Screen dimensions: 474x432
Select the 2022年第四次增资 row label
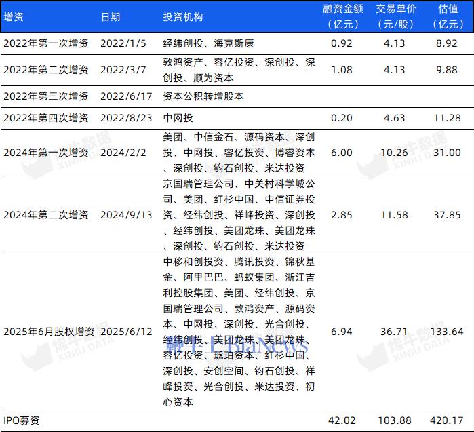click(46, 118)
